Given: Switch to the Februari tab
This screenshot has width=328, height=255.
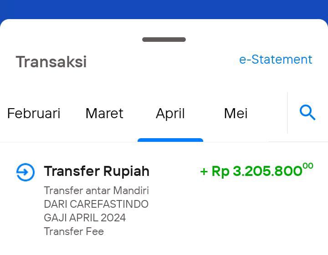Looking at the screenshot, I should tap(34, 113).
